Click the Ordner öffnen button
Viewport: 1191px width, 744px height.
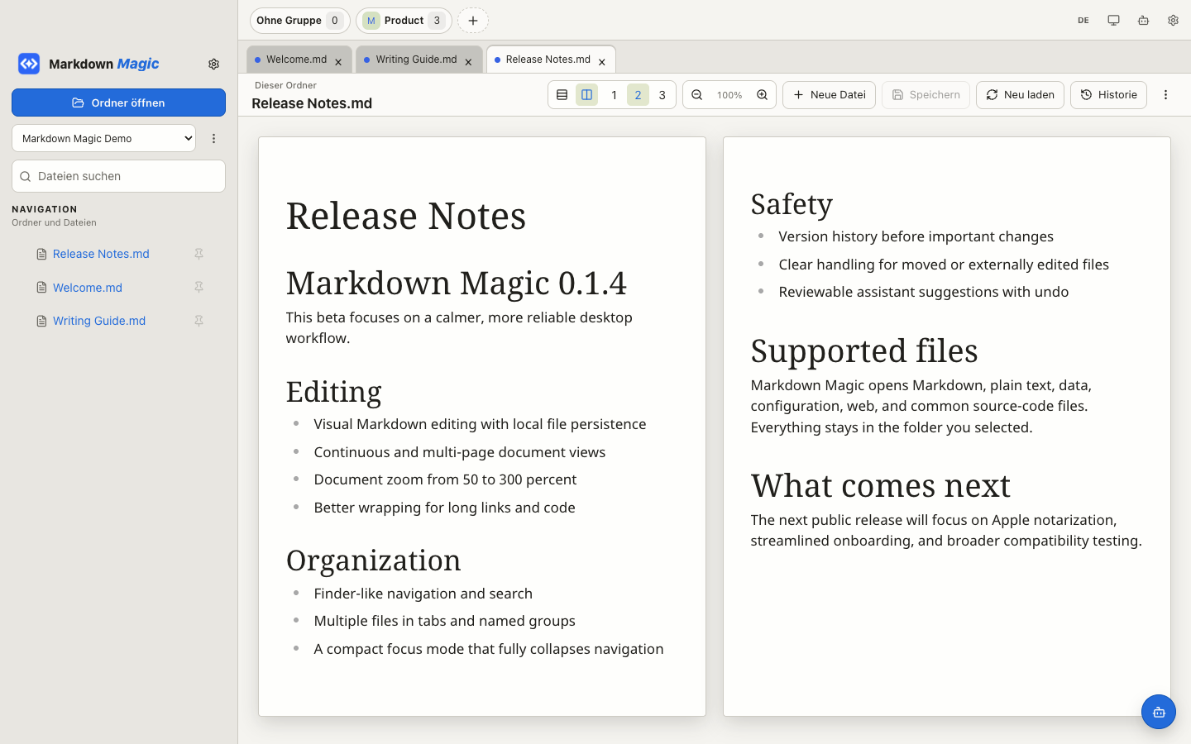click(118, 103)
